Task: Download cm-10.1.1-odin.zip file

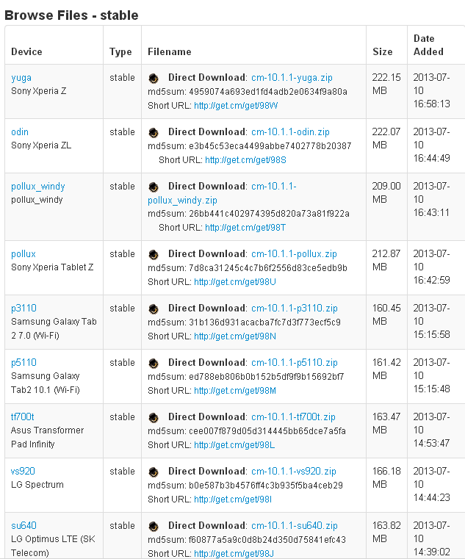Action: [x=290, y=132]
